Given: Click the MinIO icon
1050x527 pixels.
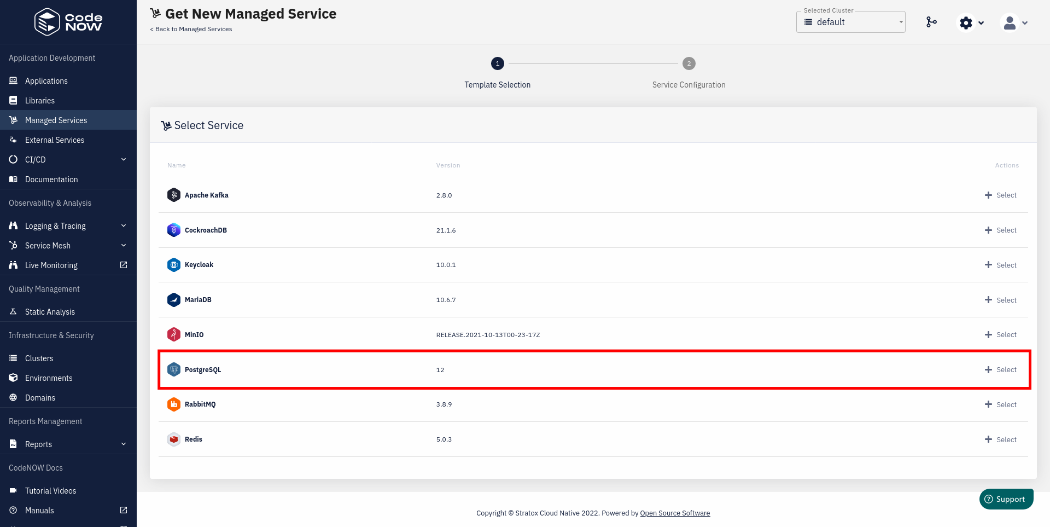Looking at the screenshot, I should point(174,334).
